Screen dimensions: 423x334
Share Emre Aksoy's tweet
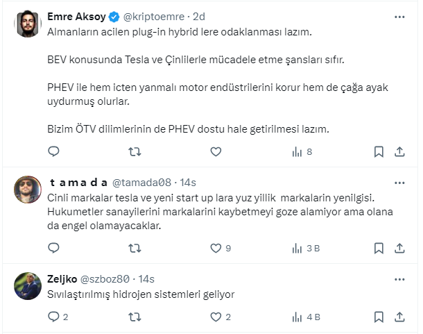[x=400, y=151]
